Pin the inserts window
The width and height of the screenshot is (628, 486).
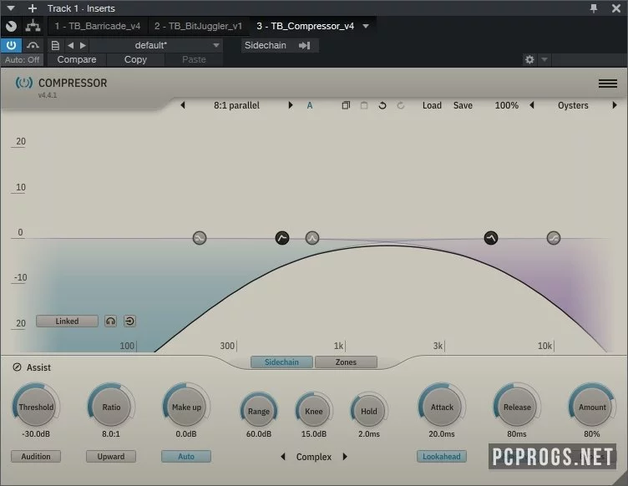click(x=594, y=8)
